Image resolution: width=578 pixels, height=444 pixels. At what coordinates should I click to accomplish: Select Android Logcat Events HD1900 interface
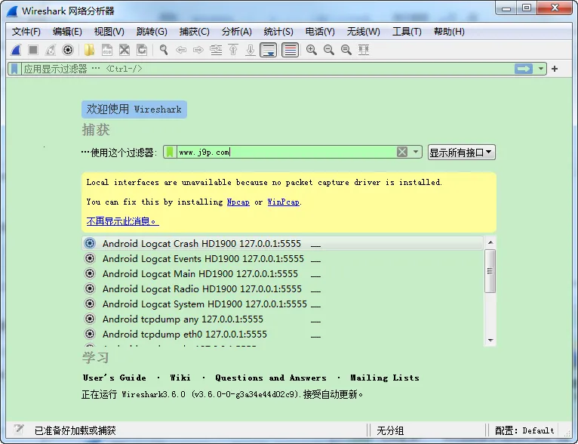(282, 258)
